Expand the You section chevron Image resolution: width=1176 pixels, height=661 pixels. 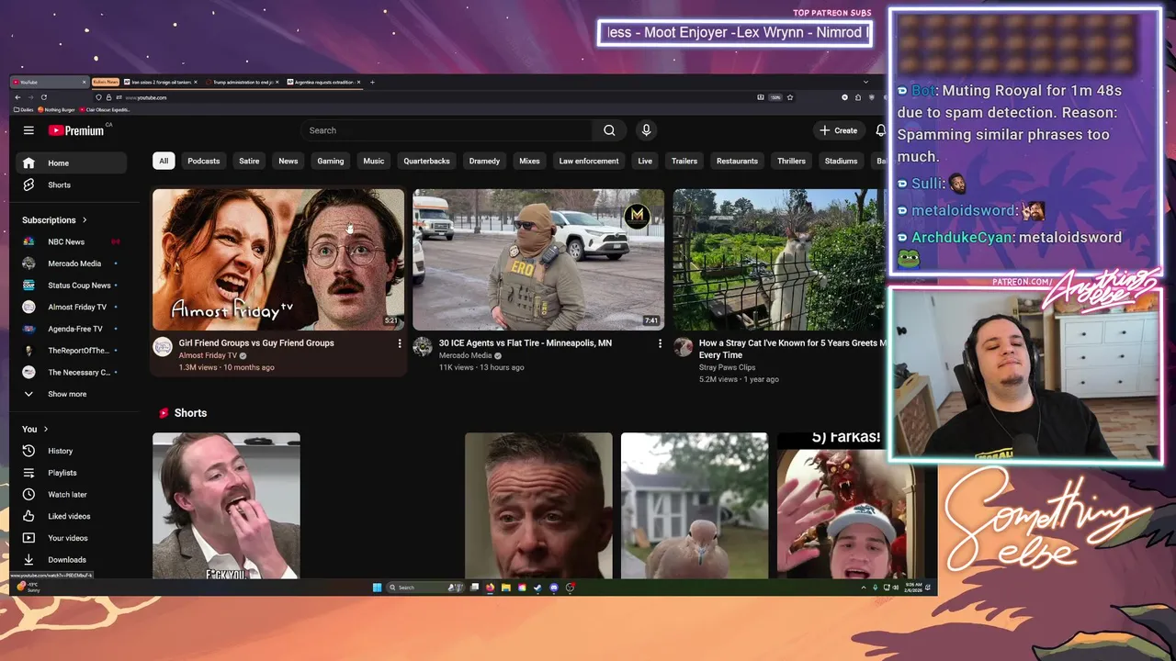[x=45, y=429]
